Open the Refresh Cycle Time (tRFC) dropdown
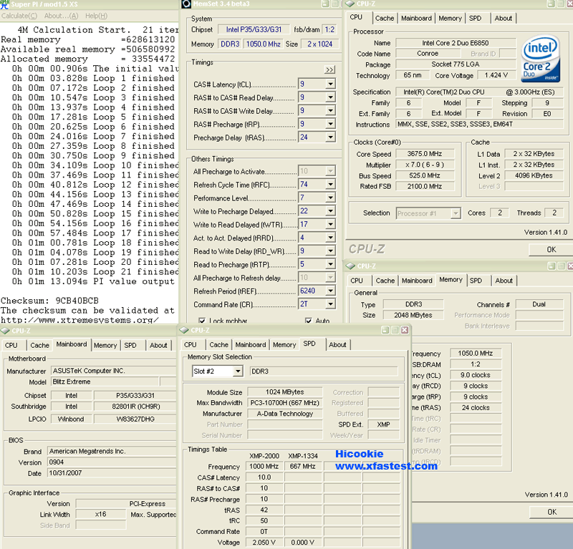The width and height of the screenshot is (573, 549). [x=330, y=185]
